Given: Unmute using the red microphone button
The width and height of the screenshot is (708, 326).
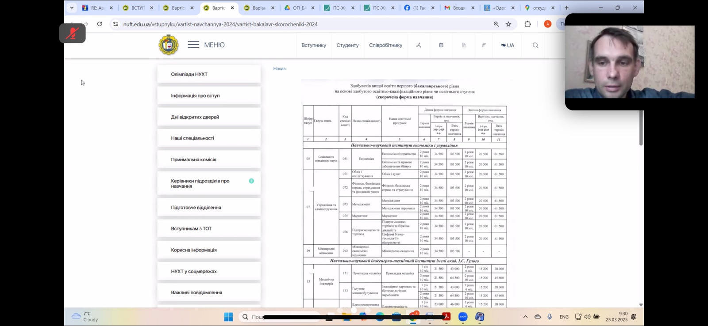Looking at the screenshot, I should click(x=73, y=34).
